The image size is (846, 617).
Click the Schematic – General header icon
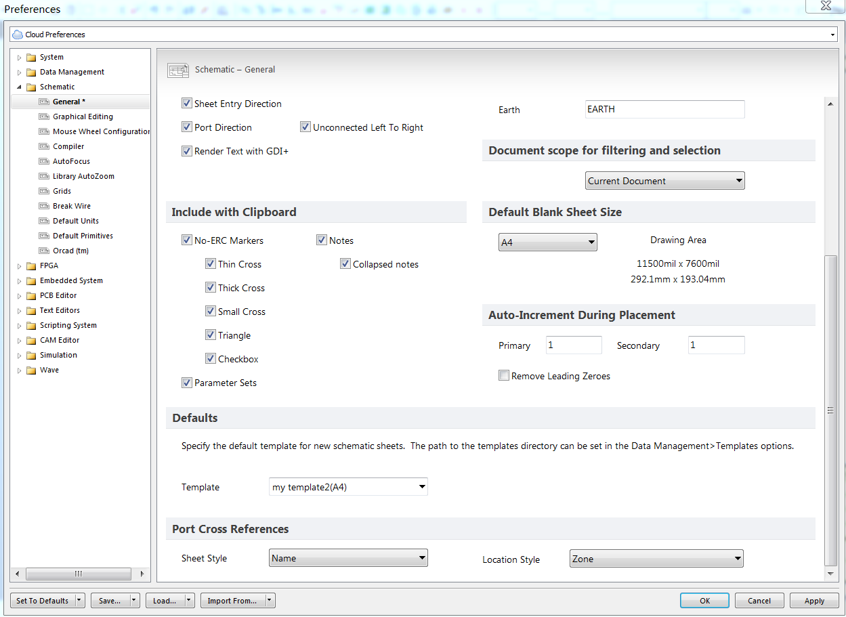pyautogui.click(x=178, y=70)
